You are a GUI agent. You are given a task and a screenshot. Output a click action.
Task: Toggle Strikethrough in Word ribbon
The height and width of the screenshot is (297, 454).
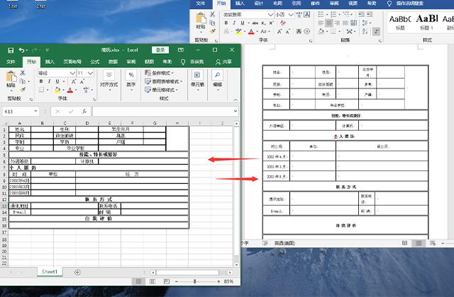[255, 23]
